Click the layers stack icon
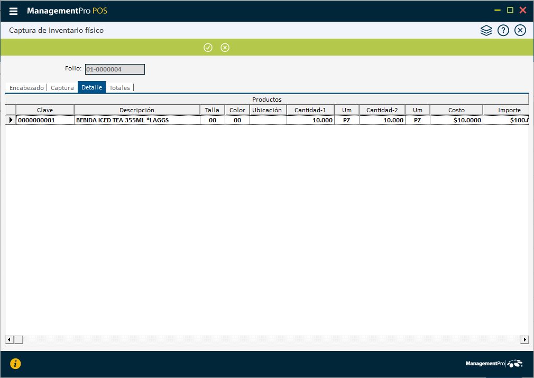The width and height of the screenshot is (534, 378). (486, 31)
